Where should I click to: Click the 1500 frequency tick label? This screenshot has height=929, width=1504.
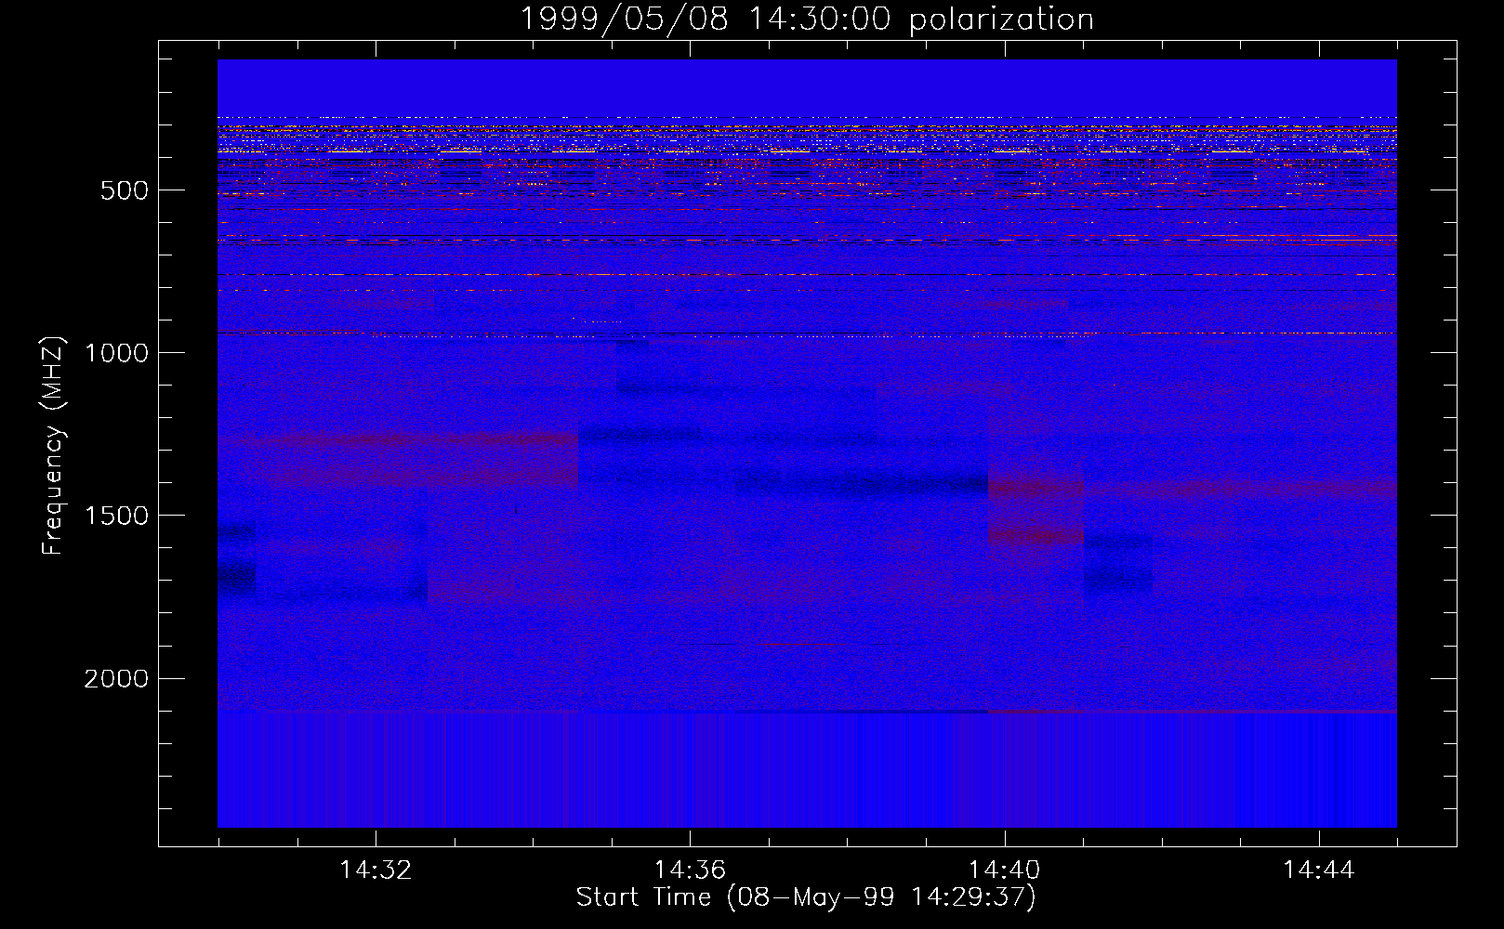coord(116,517)
